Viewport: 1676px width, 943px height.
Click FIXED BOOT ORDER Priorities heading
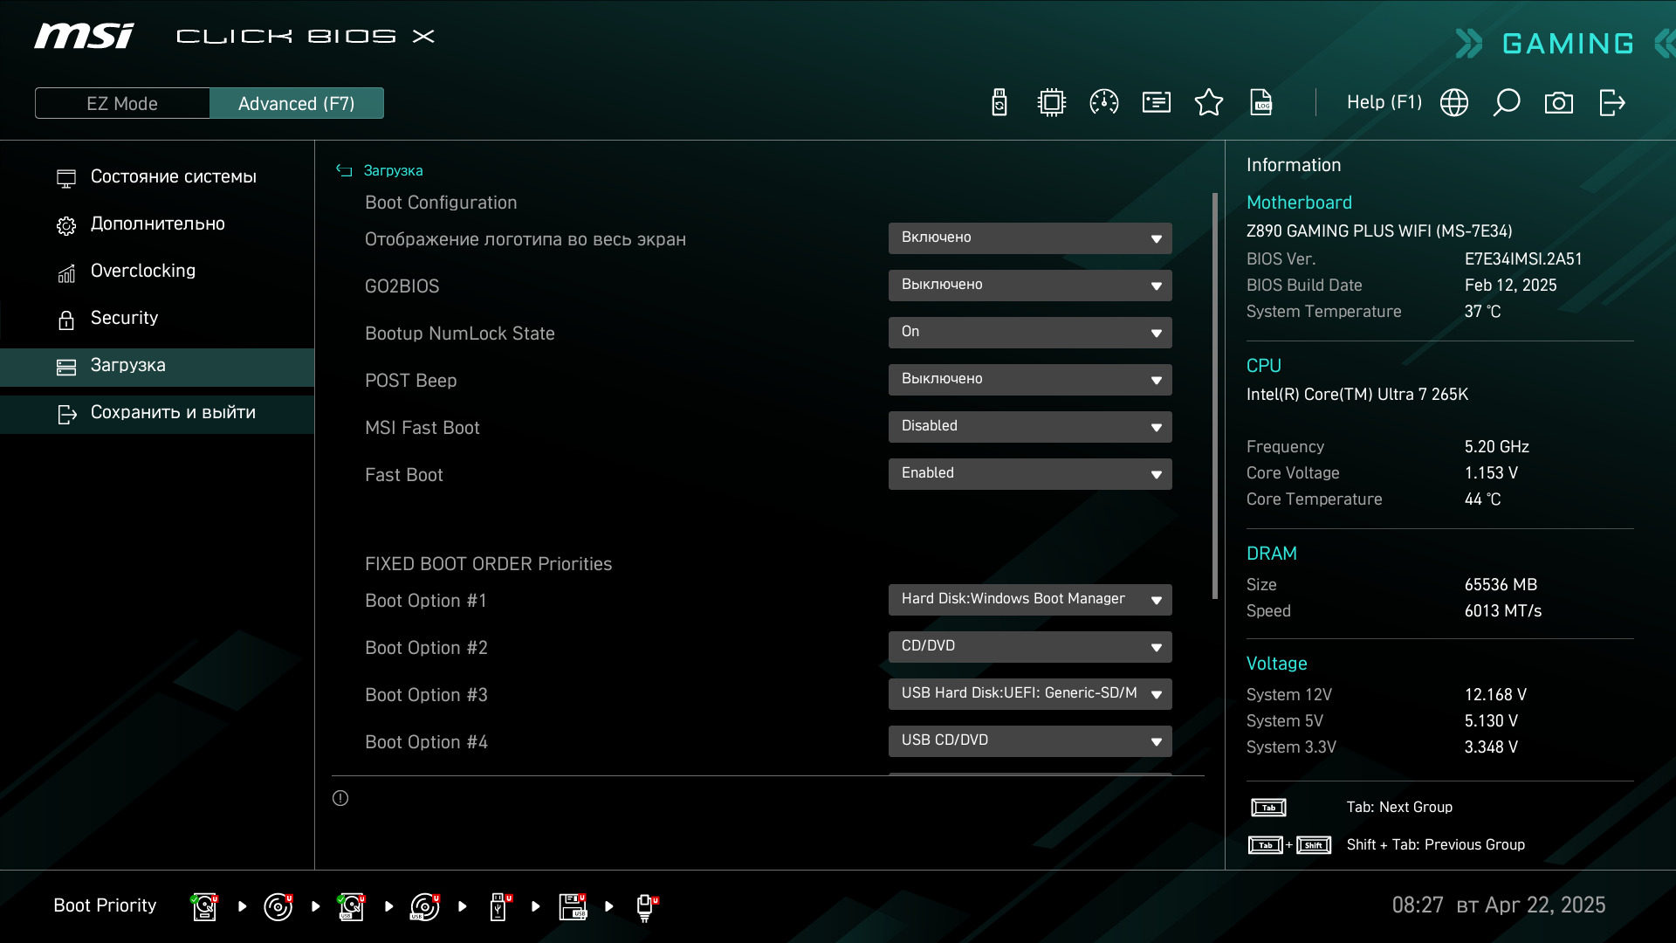(488, 564)
